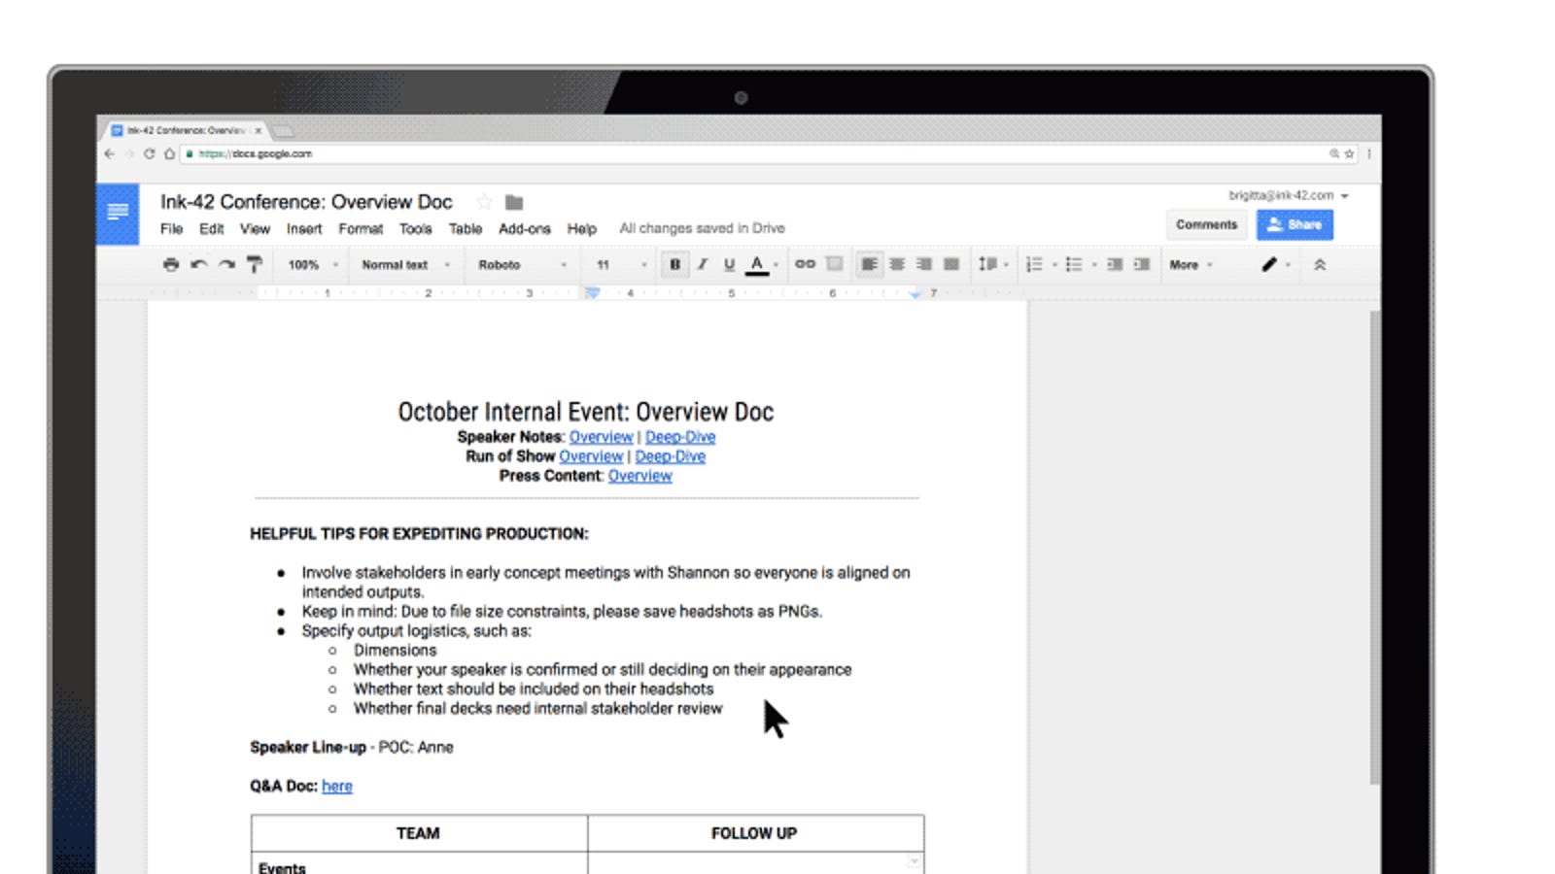Toggle italic formatting

[702, 264]
